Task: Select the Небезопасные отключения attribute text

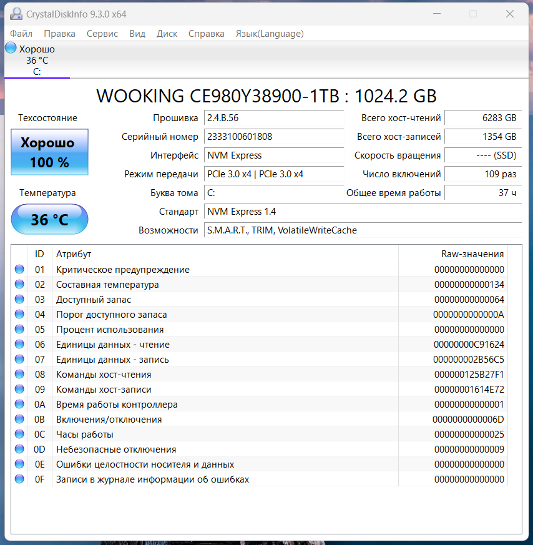Action: pos(116,449)
